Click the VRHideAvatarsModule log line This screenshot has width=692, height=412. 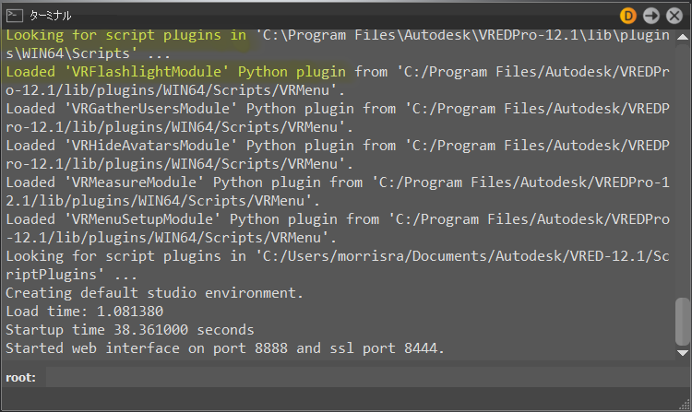[338, 155]
